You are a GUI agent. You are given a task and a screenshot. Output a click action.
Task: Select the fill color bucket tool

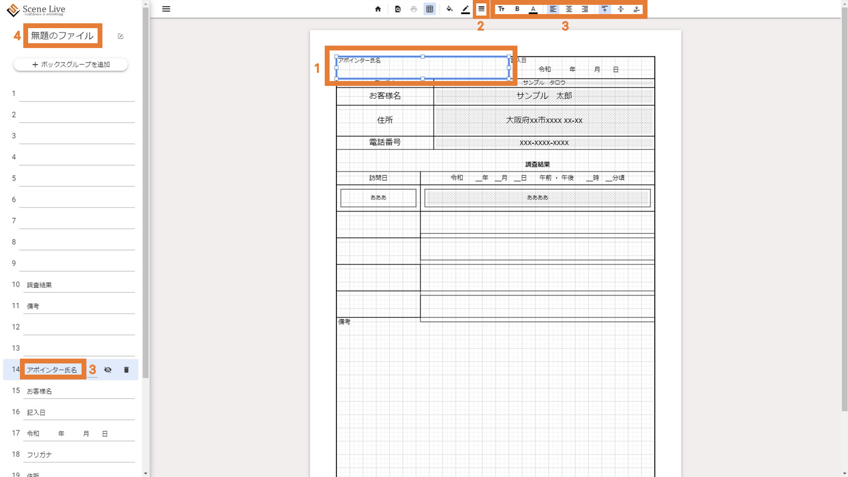pos(449,9)
